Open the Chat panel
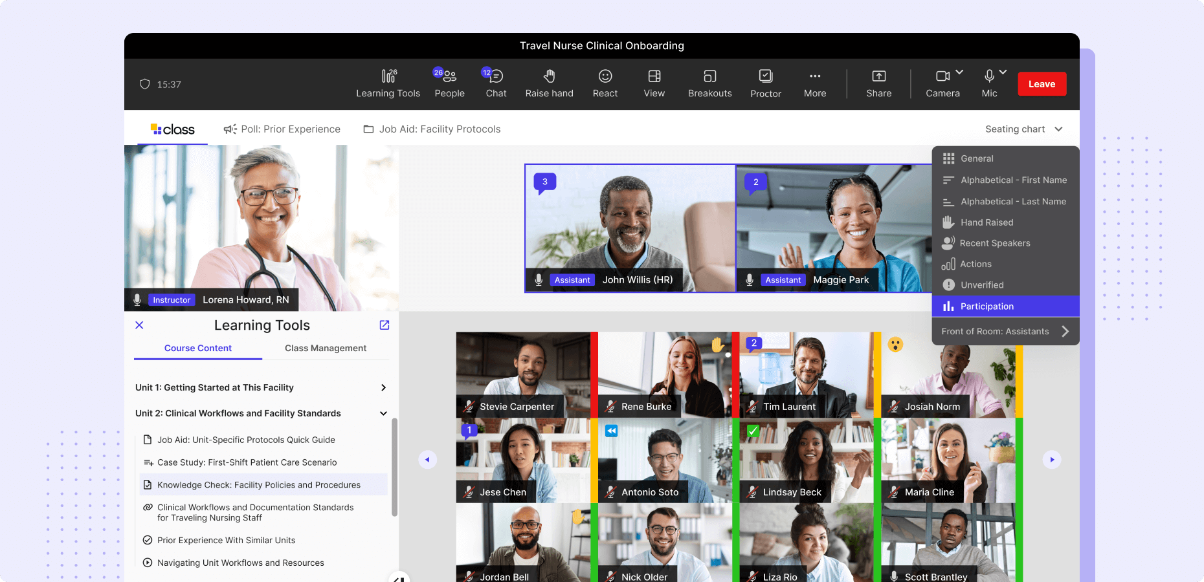Image resolution: width=1204 pixels, height=582 pixels. [x=496, y=83]
